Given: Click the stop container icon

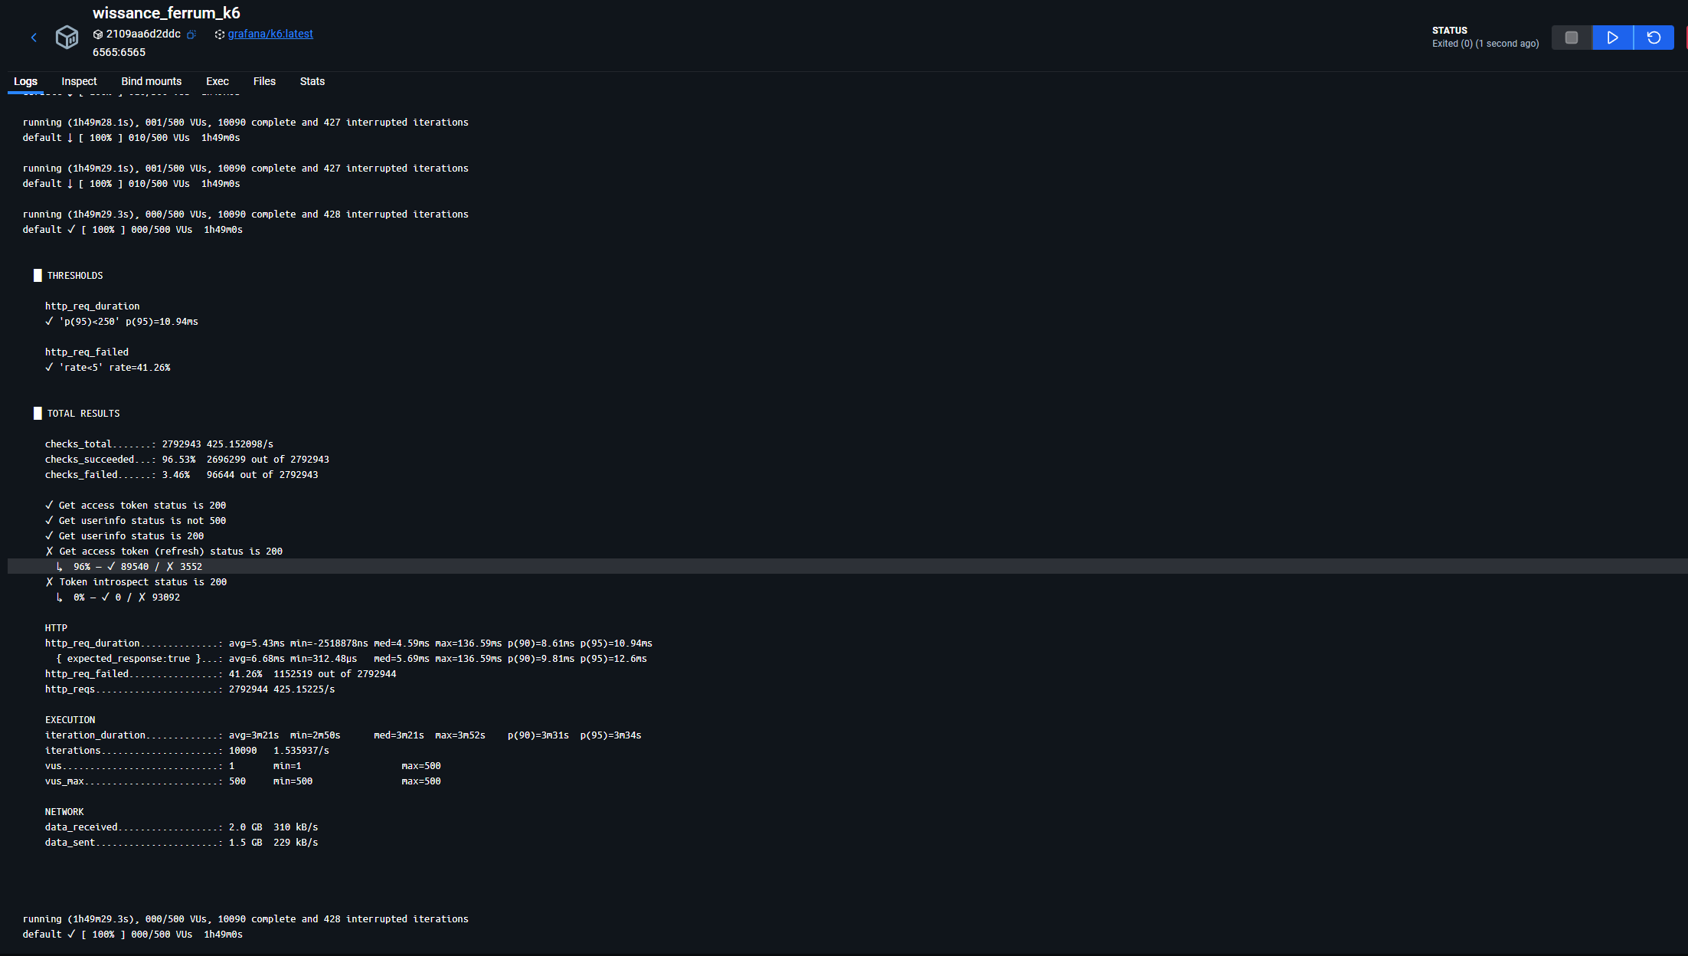Looking at the screenshot, I should [x=1572, y=37].
